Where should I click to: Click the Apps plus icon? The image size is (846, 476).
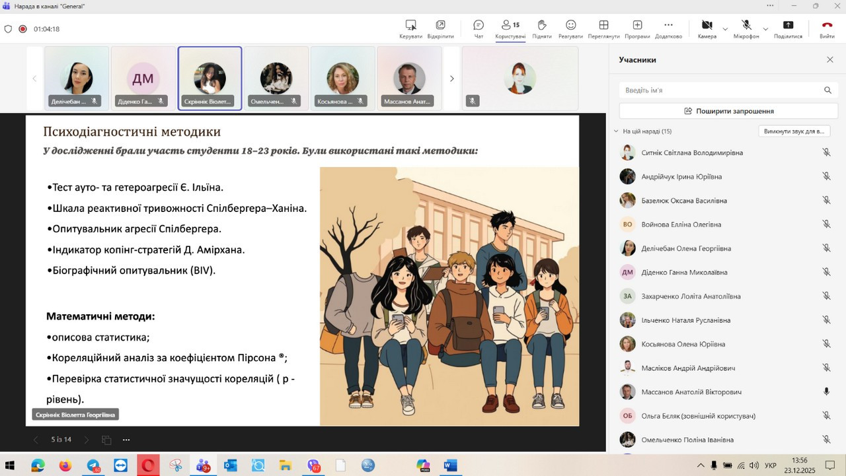(x=637, y=26)
